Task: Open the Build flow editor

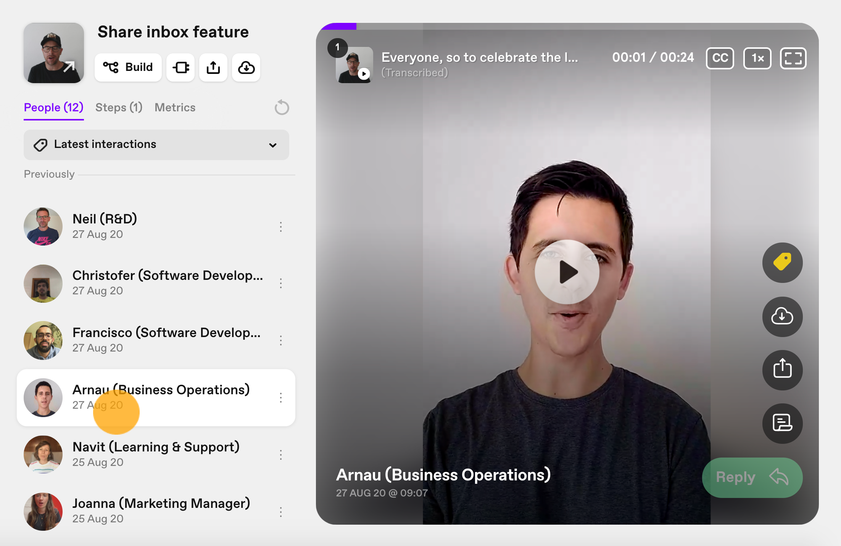Action: pyautogui.click(x=128, y=67)
